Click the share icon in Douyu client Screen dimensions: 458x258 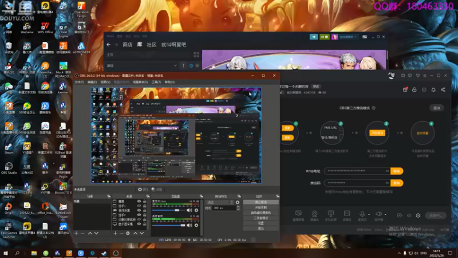coord(443,89)
